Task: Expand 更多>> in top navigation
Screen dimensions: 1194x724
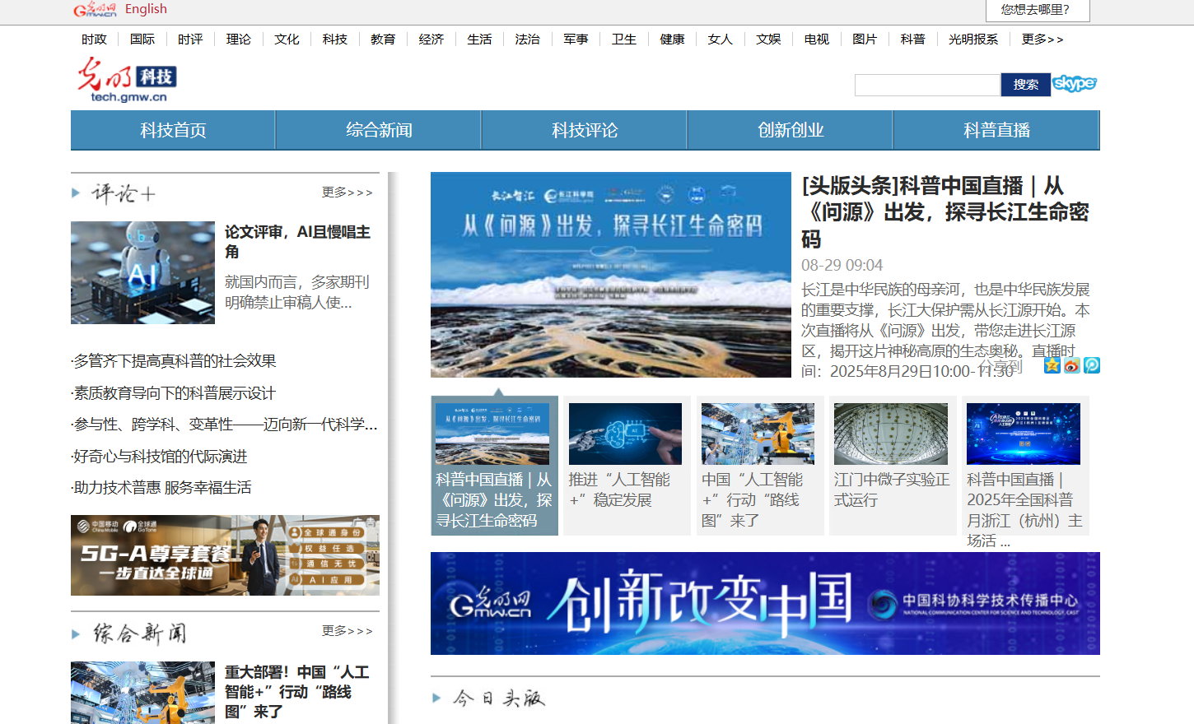Action: click(1042, 39)
